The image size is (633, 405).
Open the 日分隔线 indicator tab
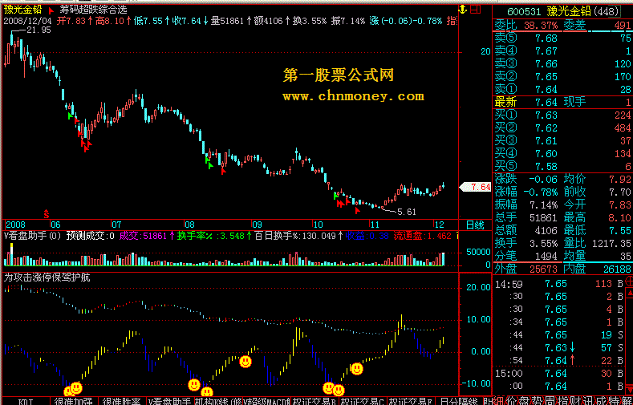point(459,401)
